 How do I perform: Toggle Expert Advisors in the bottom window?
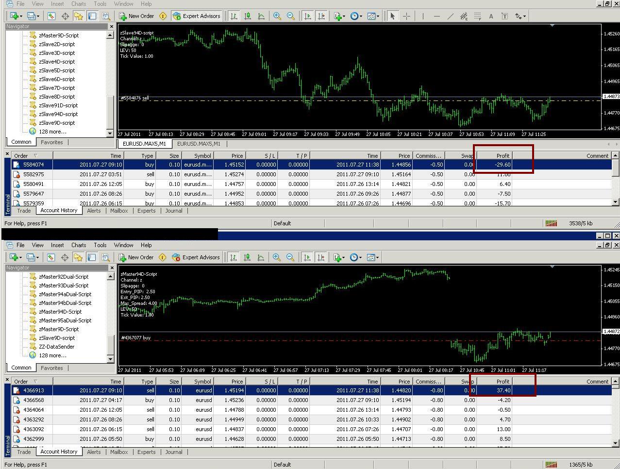pyautogui.click(x=196, y=257)
